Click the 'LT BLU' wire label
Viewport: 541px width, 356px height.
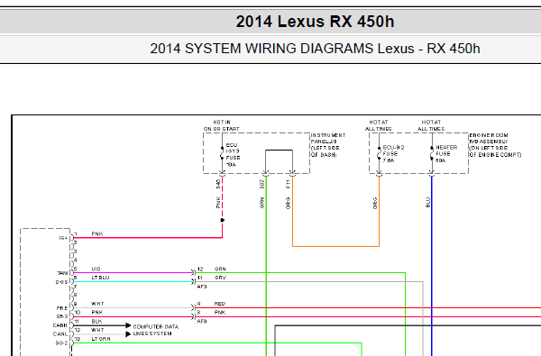[100, 278]
